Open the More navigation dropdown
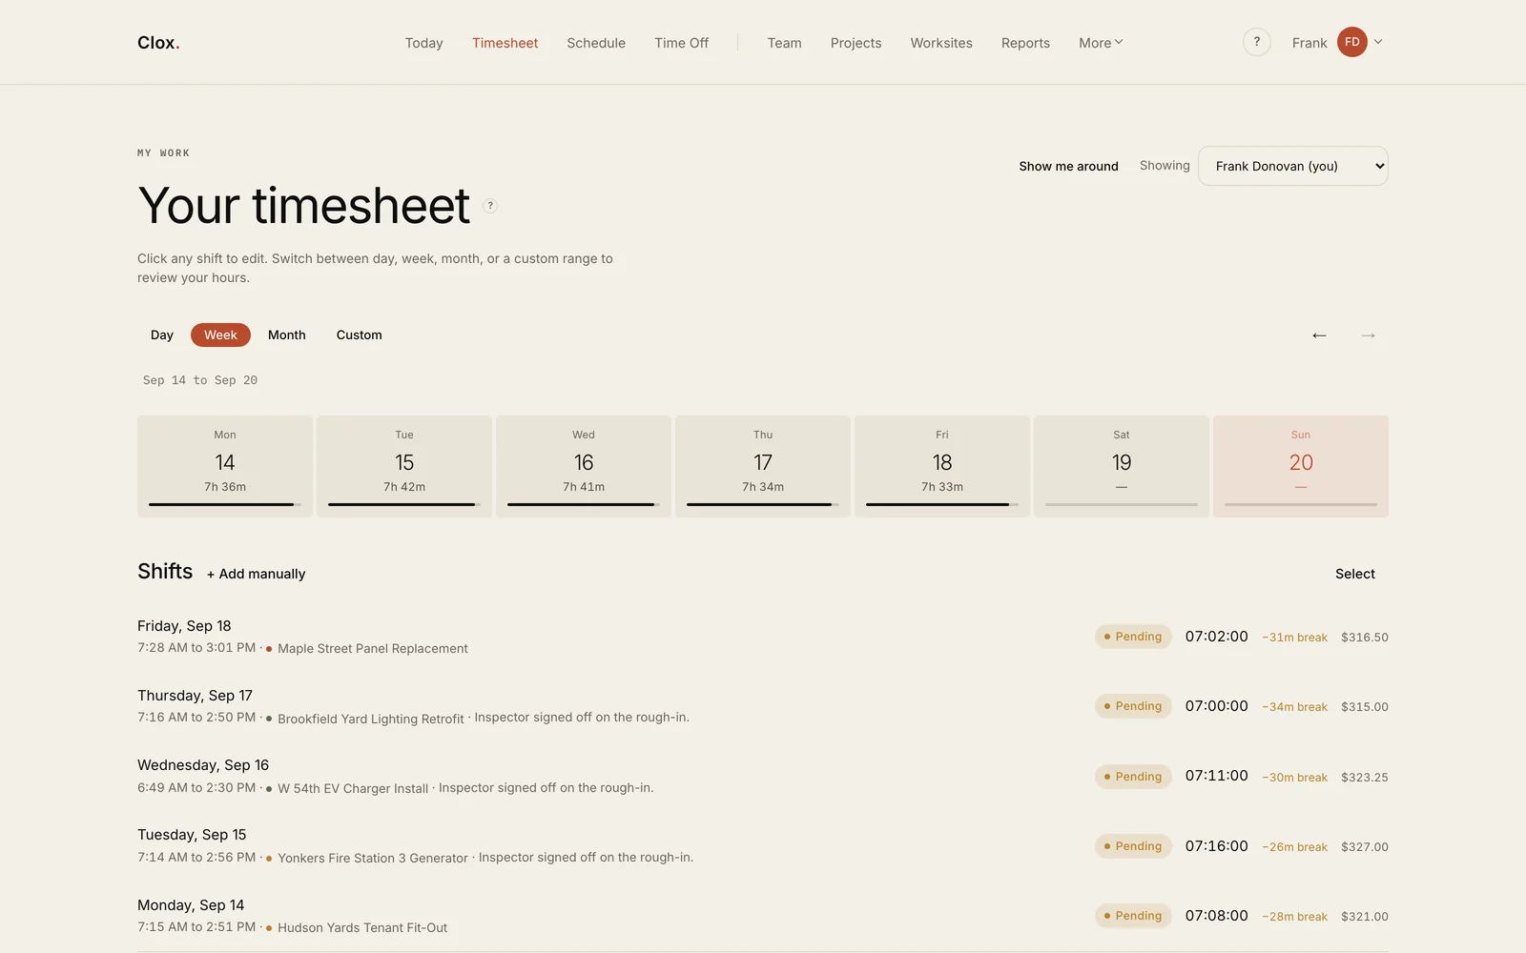1526x953 pixels. click(x=1101, y=43)
